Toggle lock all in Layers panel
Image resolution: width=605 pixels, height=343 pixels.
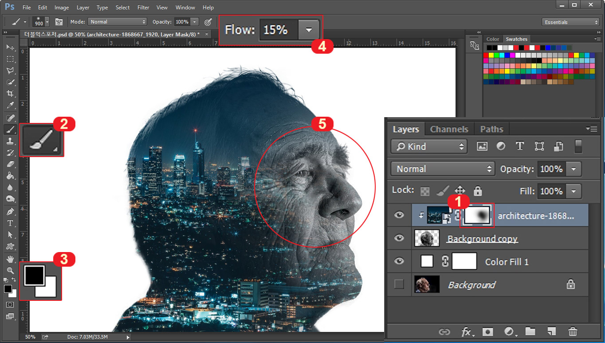tap(478, 191)
